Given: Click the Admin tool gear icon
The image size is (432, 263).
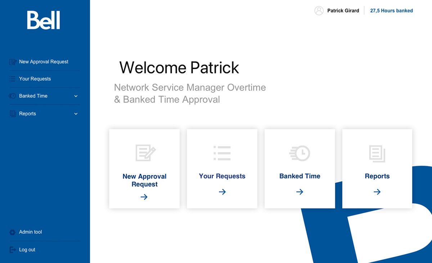Looking at the screenshot, I should click(x=12, y=232).
